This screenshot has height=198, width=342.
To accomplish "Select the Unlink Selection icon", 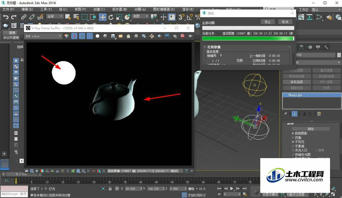I will point(32,17).
